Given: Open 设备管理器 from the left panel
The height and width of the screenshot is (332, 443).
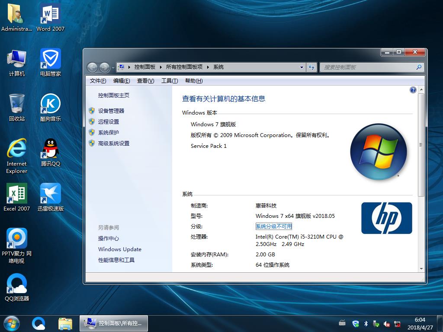Looking at the screenshot, I should coord(111,111).
